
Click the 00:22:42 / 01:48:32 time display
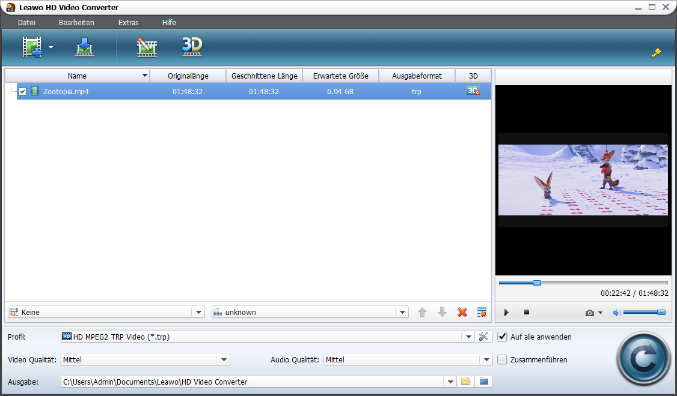(634, 293)
